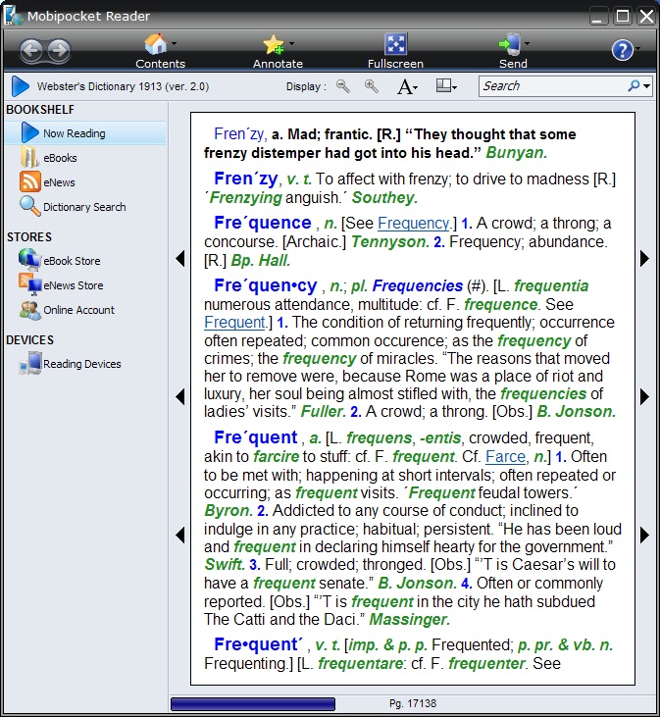Open the eBook Store
Screen dimensions: 660x717
coord(72,261)
